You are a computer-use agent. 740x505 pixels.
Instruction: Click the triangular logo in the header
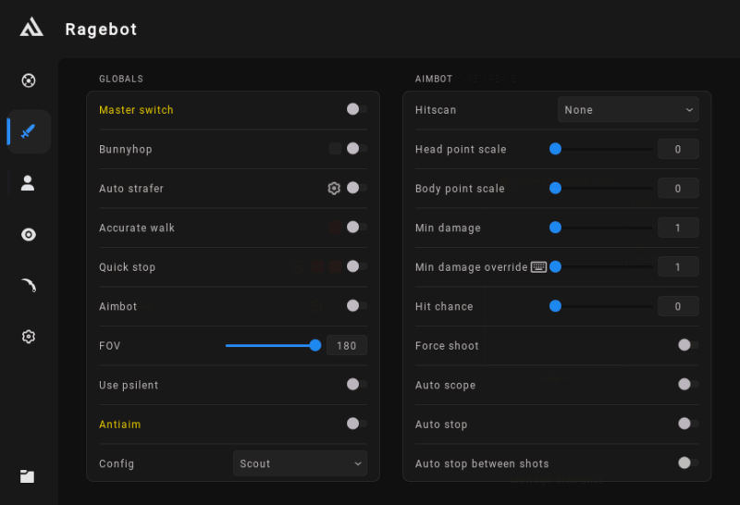click(31, 28)
